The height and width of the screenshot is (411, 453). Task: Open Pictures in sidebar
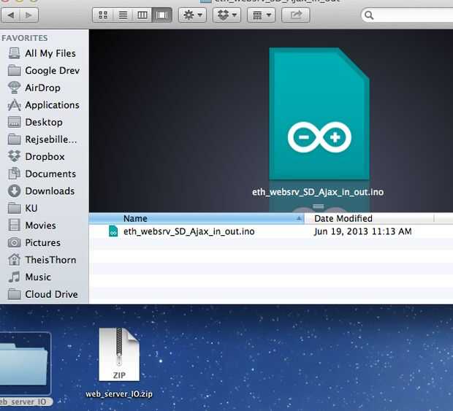pos(34,243)
